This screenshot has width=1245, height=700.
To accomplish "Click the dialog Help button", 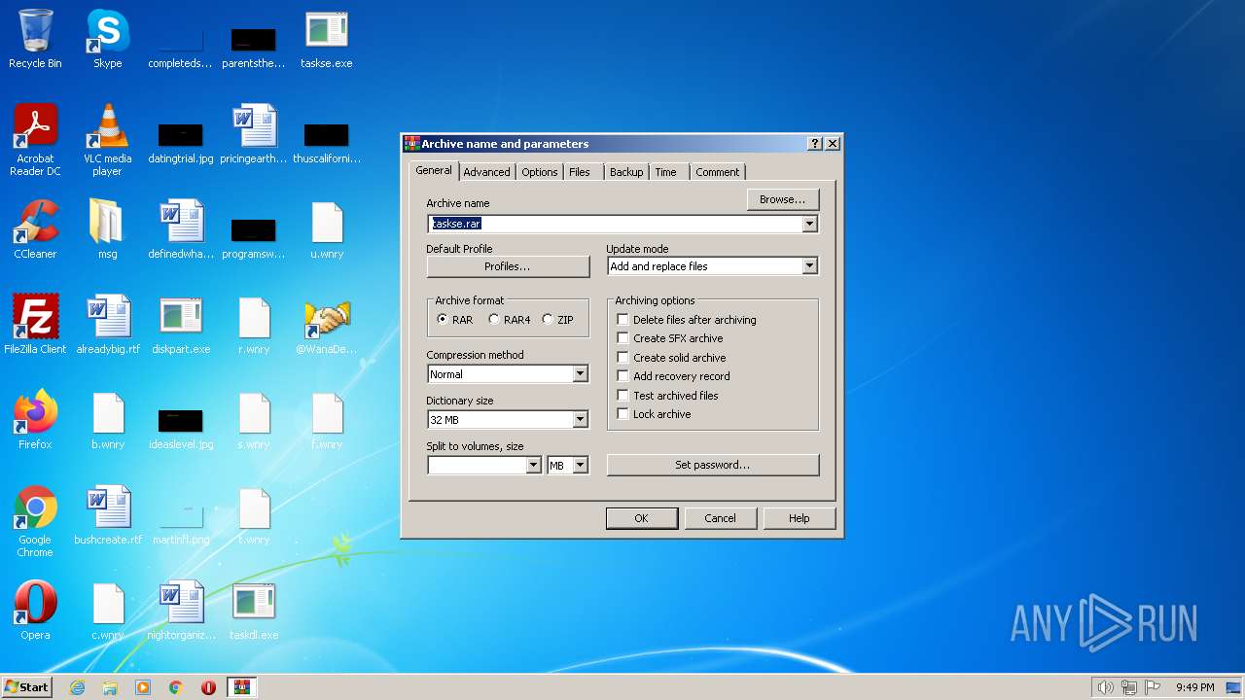I will click(x=800, y=518).
